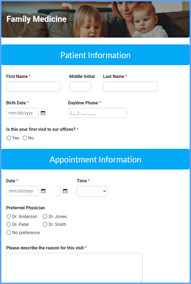Click the Appointment Information section header
Viewport: 191px width, 284px height.
click(x=95, y=159)
